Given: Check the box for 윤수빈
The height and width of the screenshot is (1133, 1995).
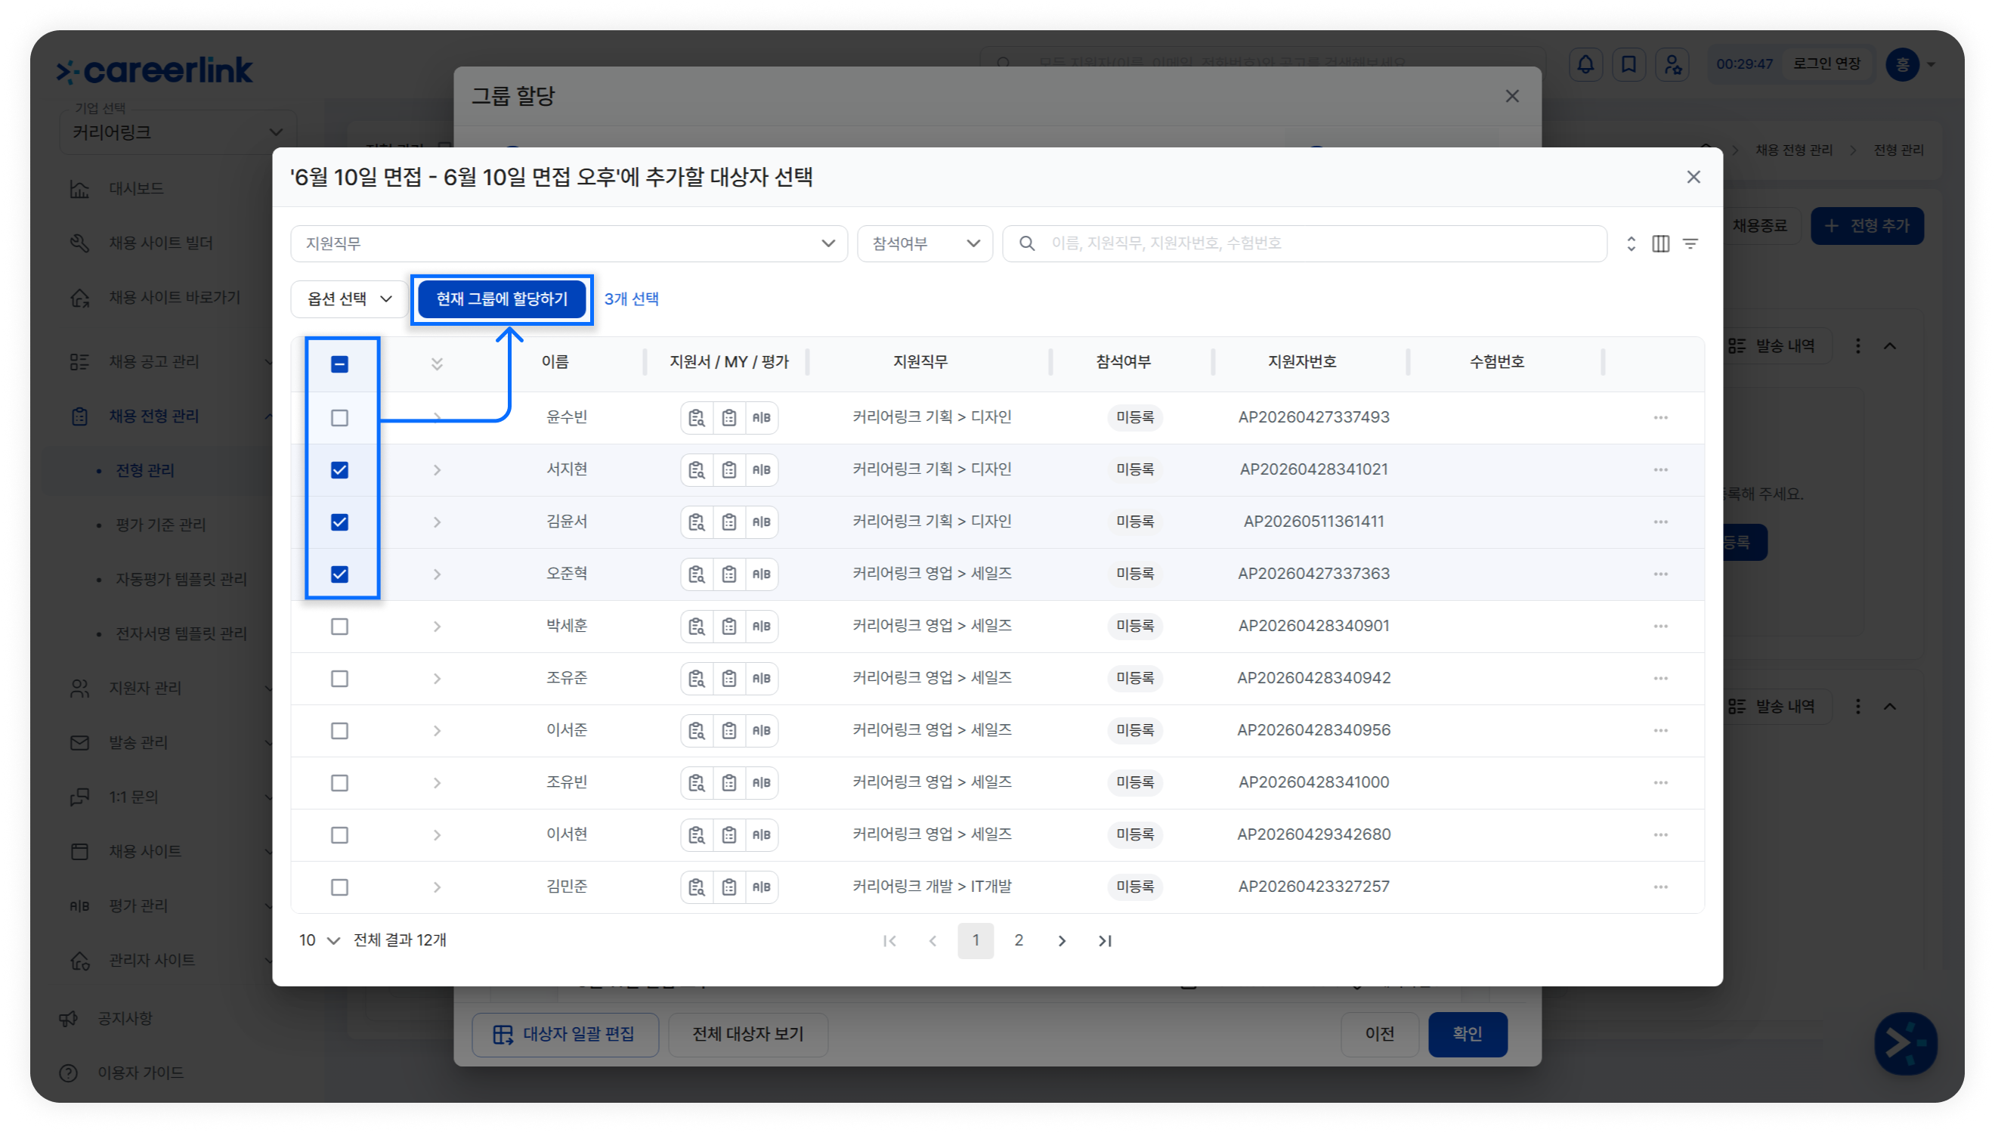Looking at the screenshot, I should [339, 418].
